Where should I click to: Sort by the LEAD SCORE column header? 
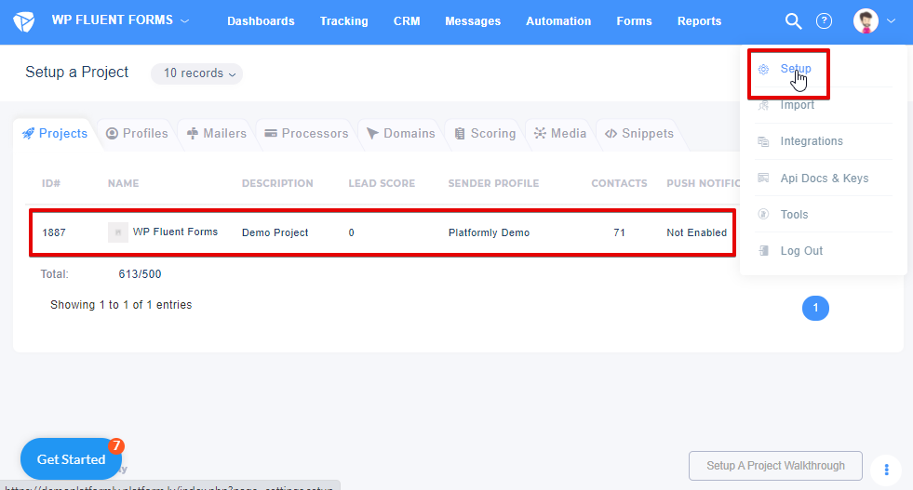click(382, 183)
